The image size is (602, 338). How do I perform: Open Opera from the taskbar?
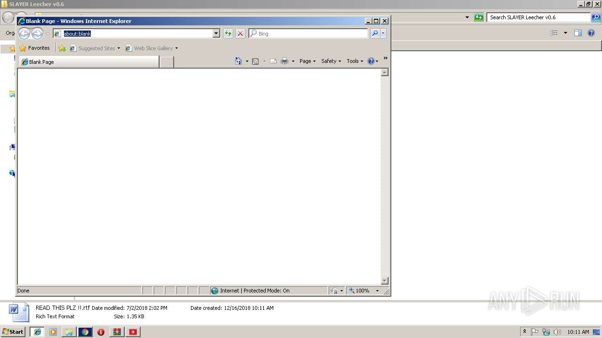coord(101,332)
